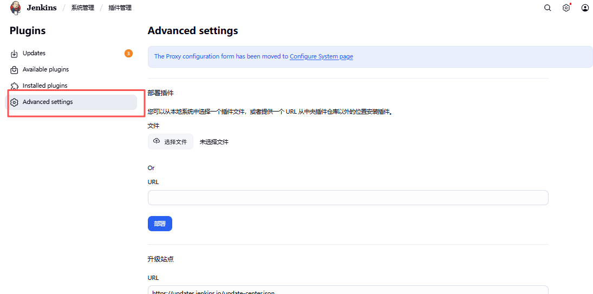
Task: Follow the Configure System page link
Action: [322, 56]
